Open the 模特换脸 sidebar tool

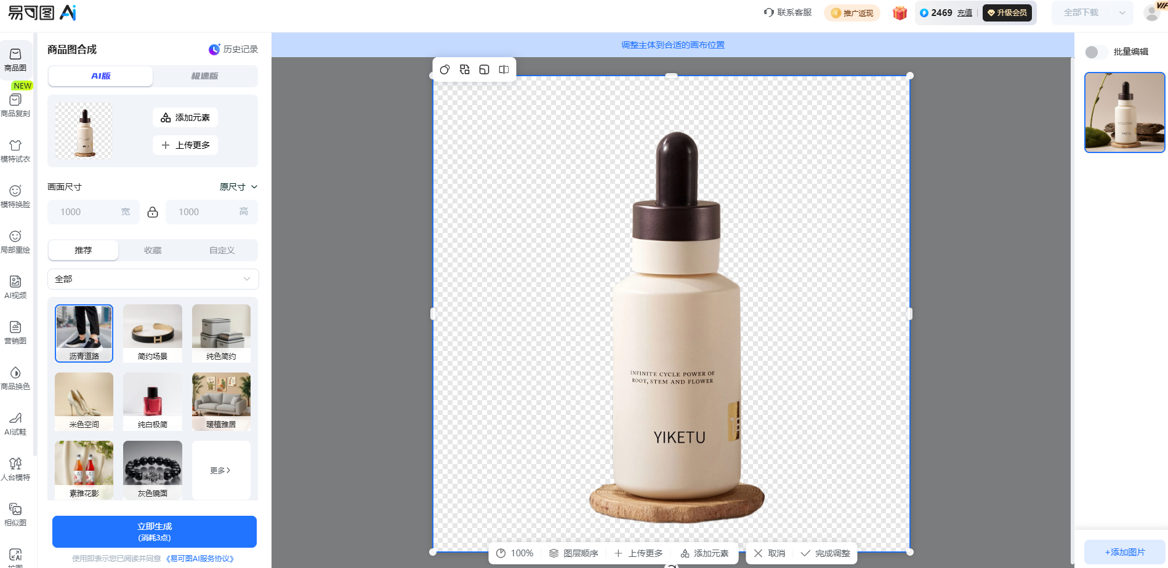coord(15,196)
